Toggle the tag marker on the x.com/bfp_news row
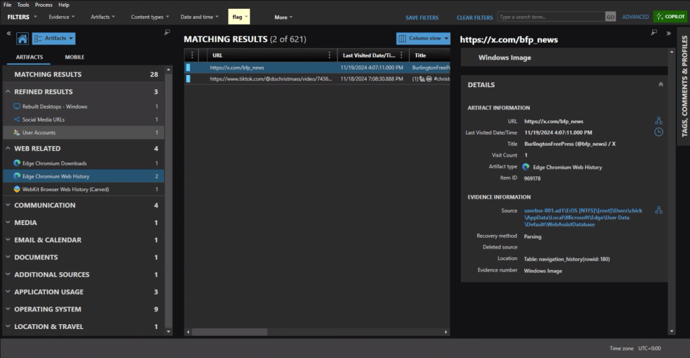Image resolution: width=690 pixels, height=358 pixels. tap(188, 68)
